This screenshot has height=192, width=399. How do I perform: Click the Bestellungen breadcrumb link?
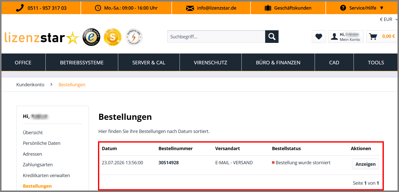pos(72,85)
